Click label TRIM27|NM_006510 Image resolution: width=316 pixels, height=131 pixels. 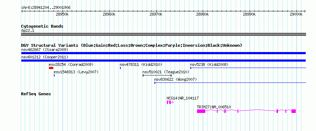214,107
